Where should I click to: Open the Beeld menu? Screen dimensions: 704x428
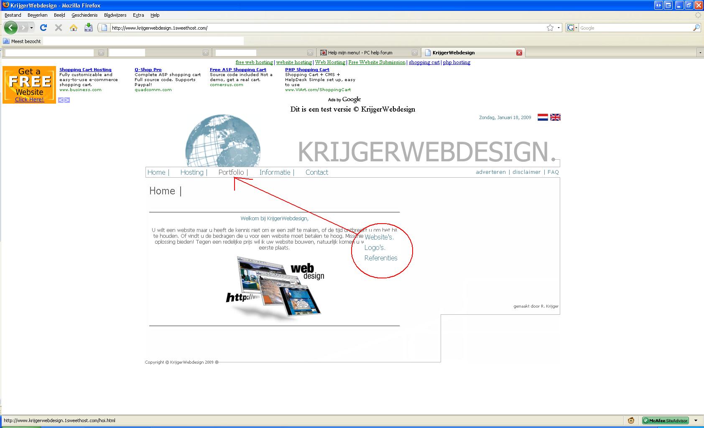click(59, 15)
